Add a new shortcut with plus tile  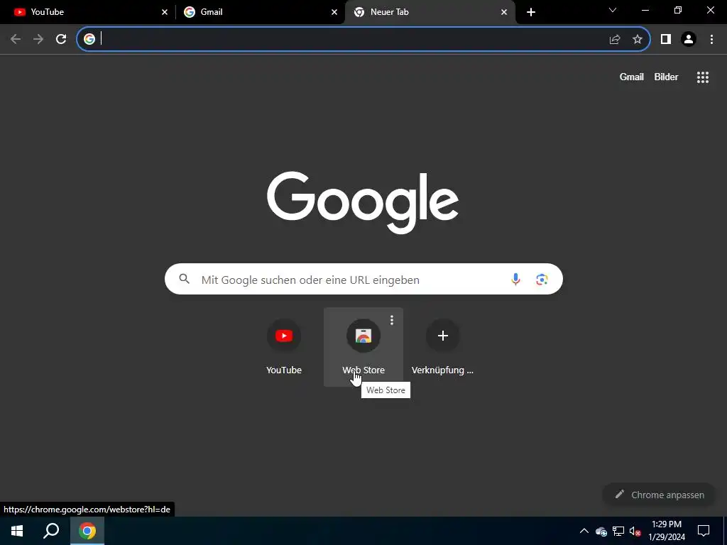443,346
